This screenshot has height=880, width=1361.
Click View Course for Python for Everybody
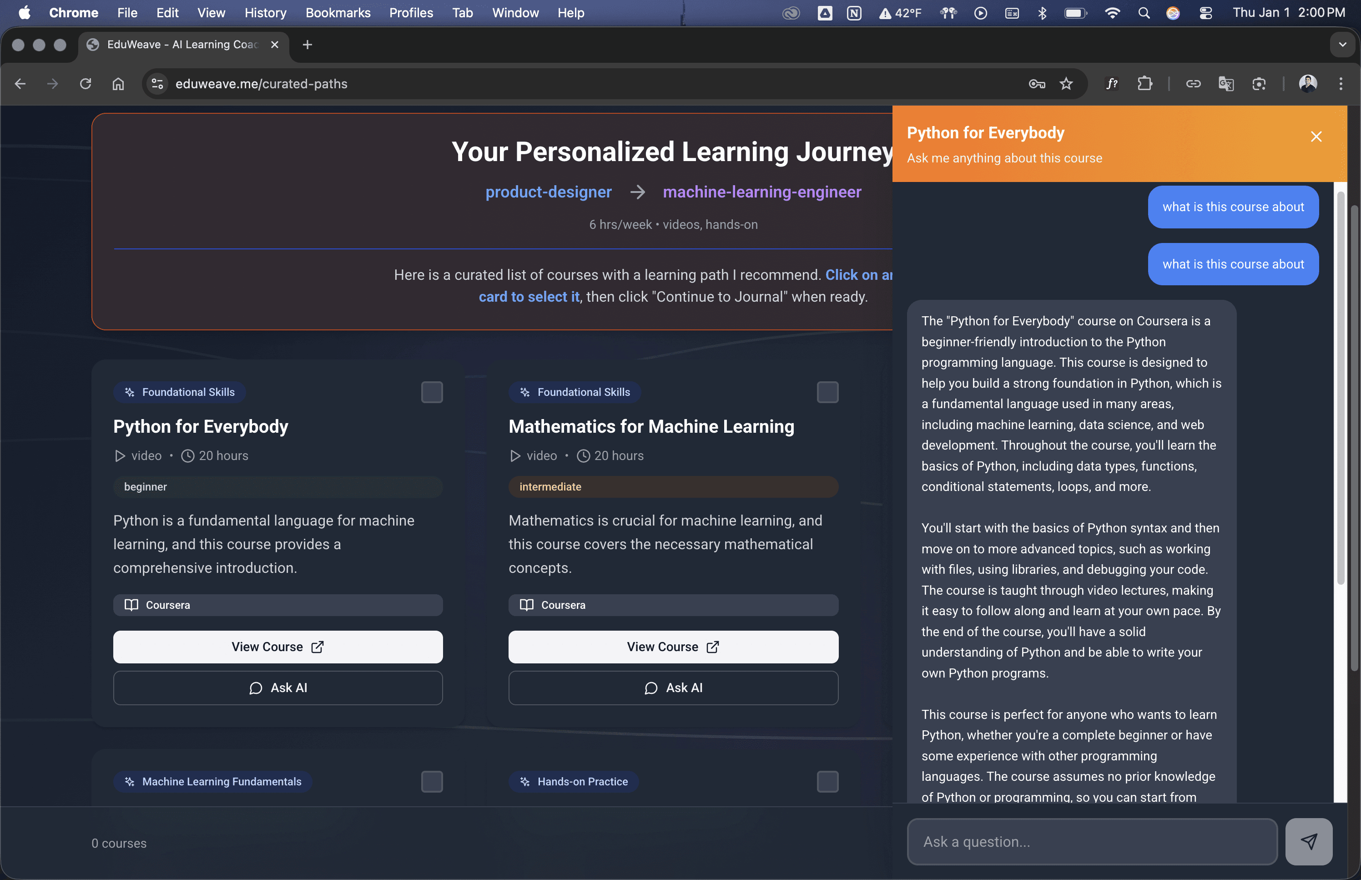point(277,646)
